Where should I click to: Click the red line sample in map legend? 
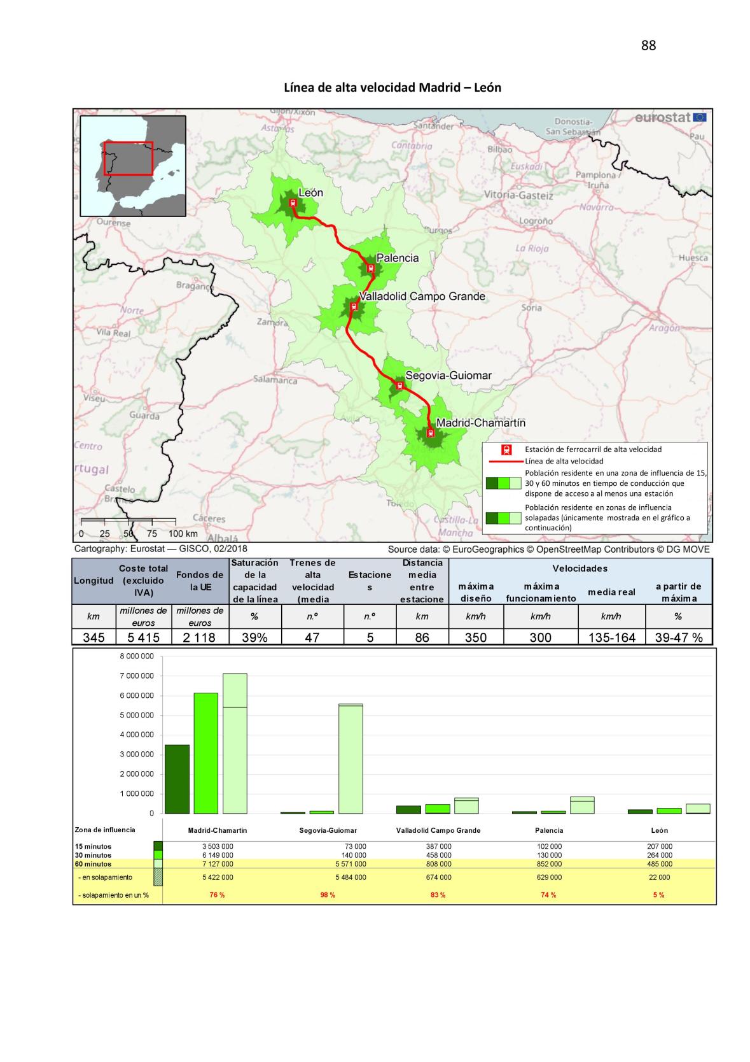coord(506,461)
